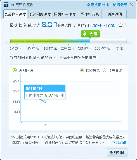Image resolution: width=137 pixels, height=160 pixels.
Task: Click the 50M~100M bandwidth text
Action: tap(104, 26)
